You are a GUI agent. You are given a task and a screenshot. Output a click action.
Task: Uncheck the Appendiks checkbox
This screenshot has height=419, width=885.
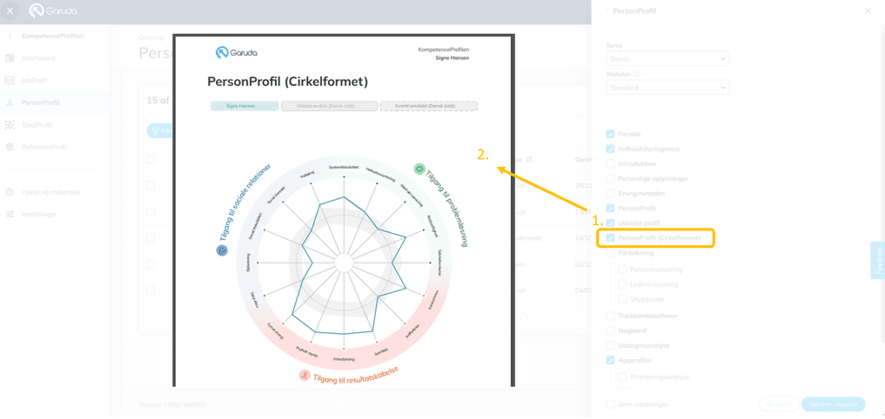(610, 360)
